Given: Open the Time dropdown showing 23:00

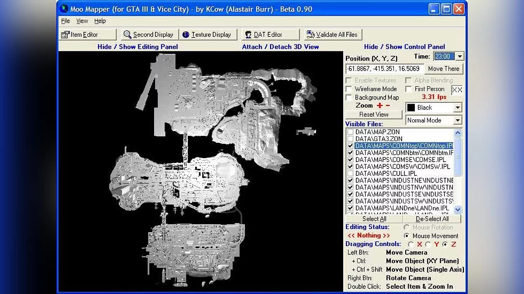Looking at the screenshot, I should click(460, 56).
